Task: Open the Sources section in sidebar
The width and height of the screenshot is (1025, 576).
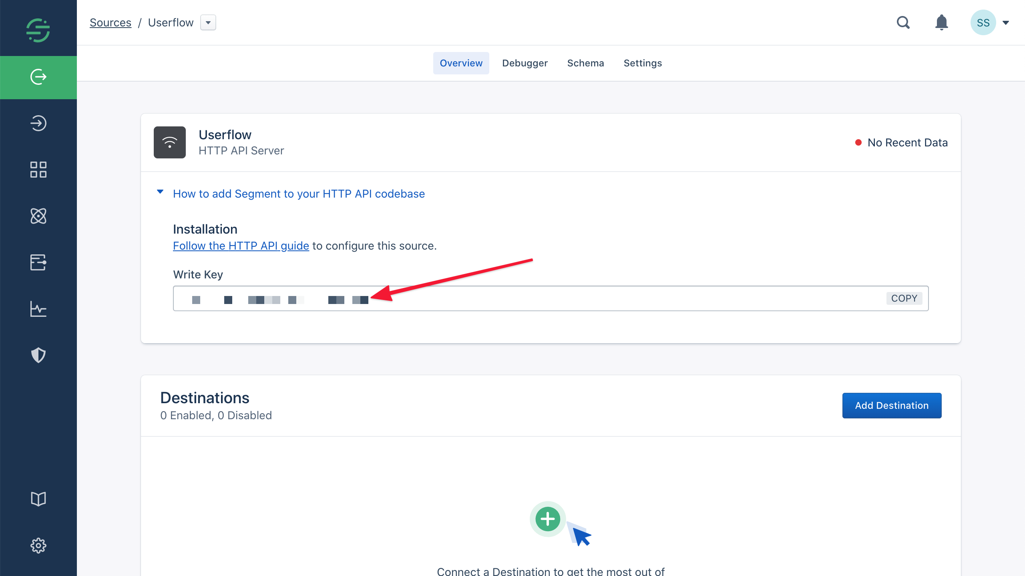Action: (38, 77)
